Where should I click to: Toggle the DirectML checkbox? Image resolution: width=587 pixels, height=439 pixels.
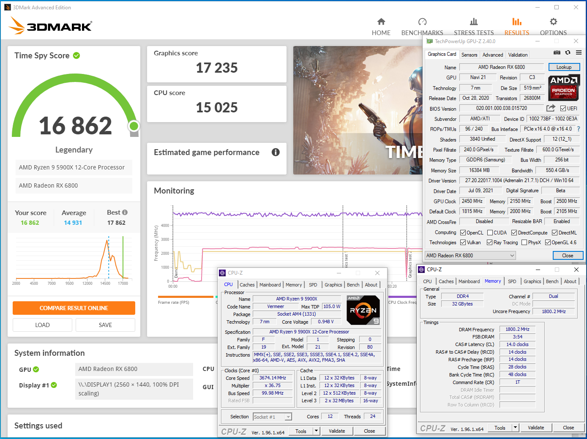(554, 233)
